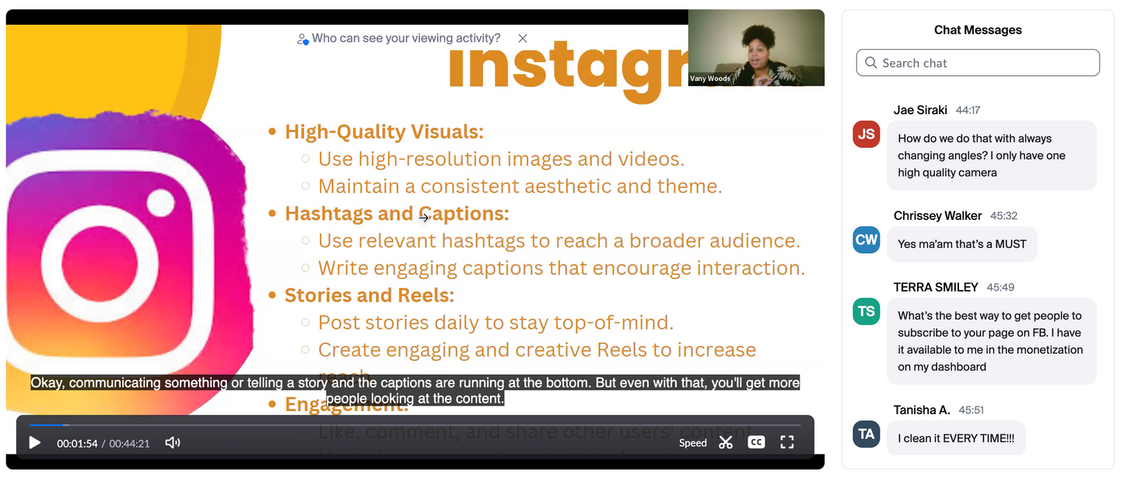The width and height of the screenshot is (1124, 478).
Task: Select Terra Smiley's message about FB subscribers
Action: pyautogui.click(x=992, y=341)
